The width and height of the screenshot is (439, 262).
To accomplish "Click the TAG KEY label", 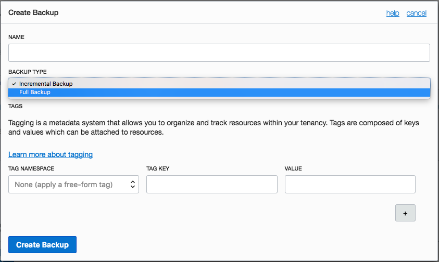I will [158, 168].
